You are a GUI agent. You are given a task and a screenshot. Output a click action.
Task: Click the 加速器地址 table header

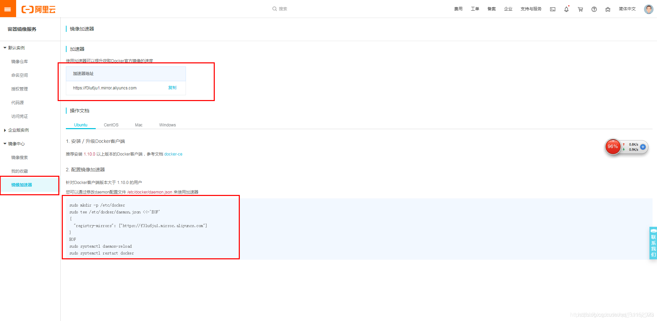126,74
